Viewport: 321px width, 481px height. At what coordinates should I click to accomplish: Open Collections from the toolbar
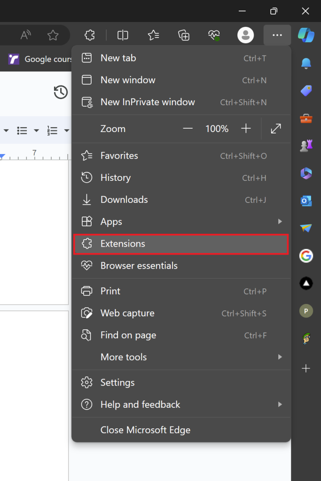point(184,35)
